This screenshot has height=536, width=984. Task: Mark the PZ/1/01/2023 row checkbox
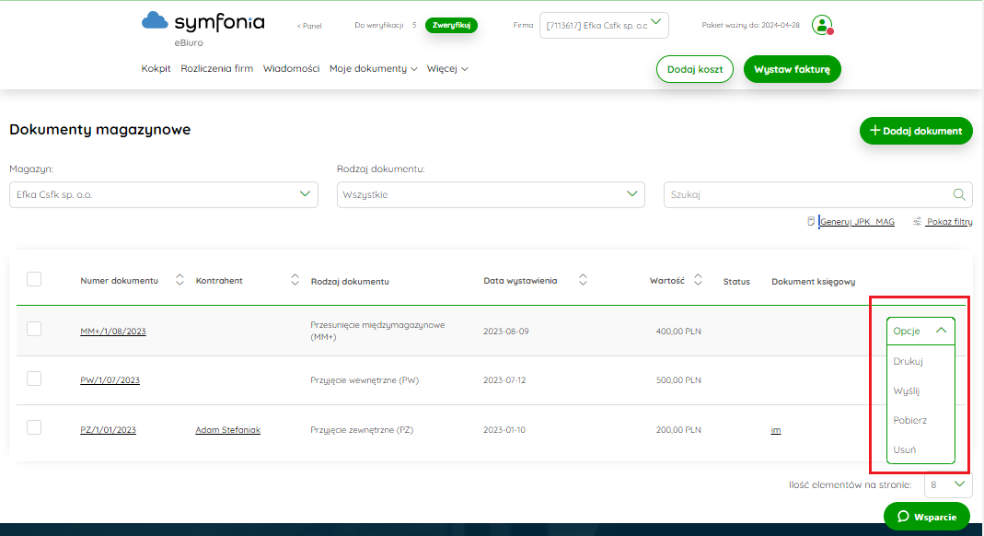[x=34, y=427]
